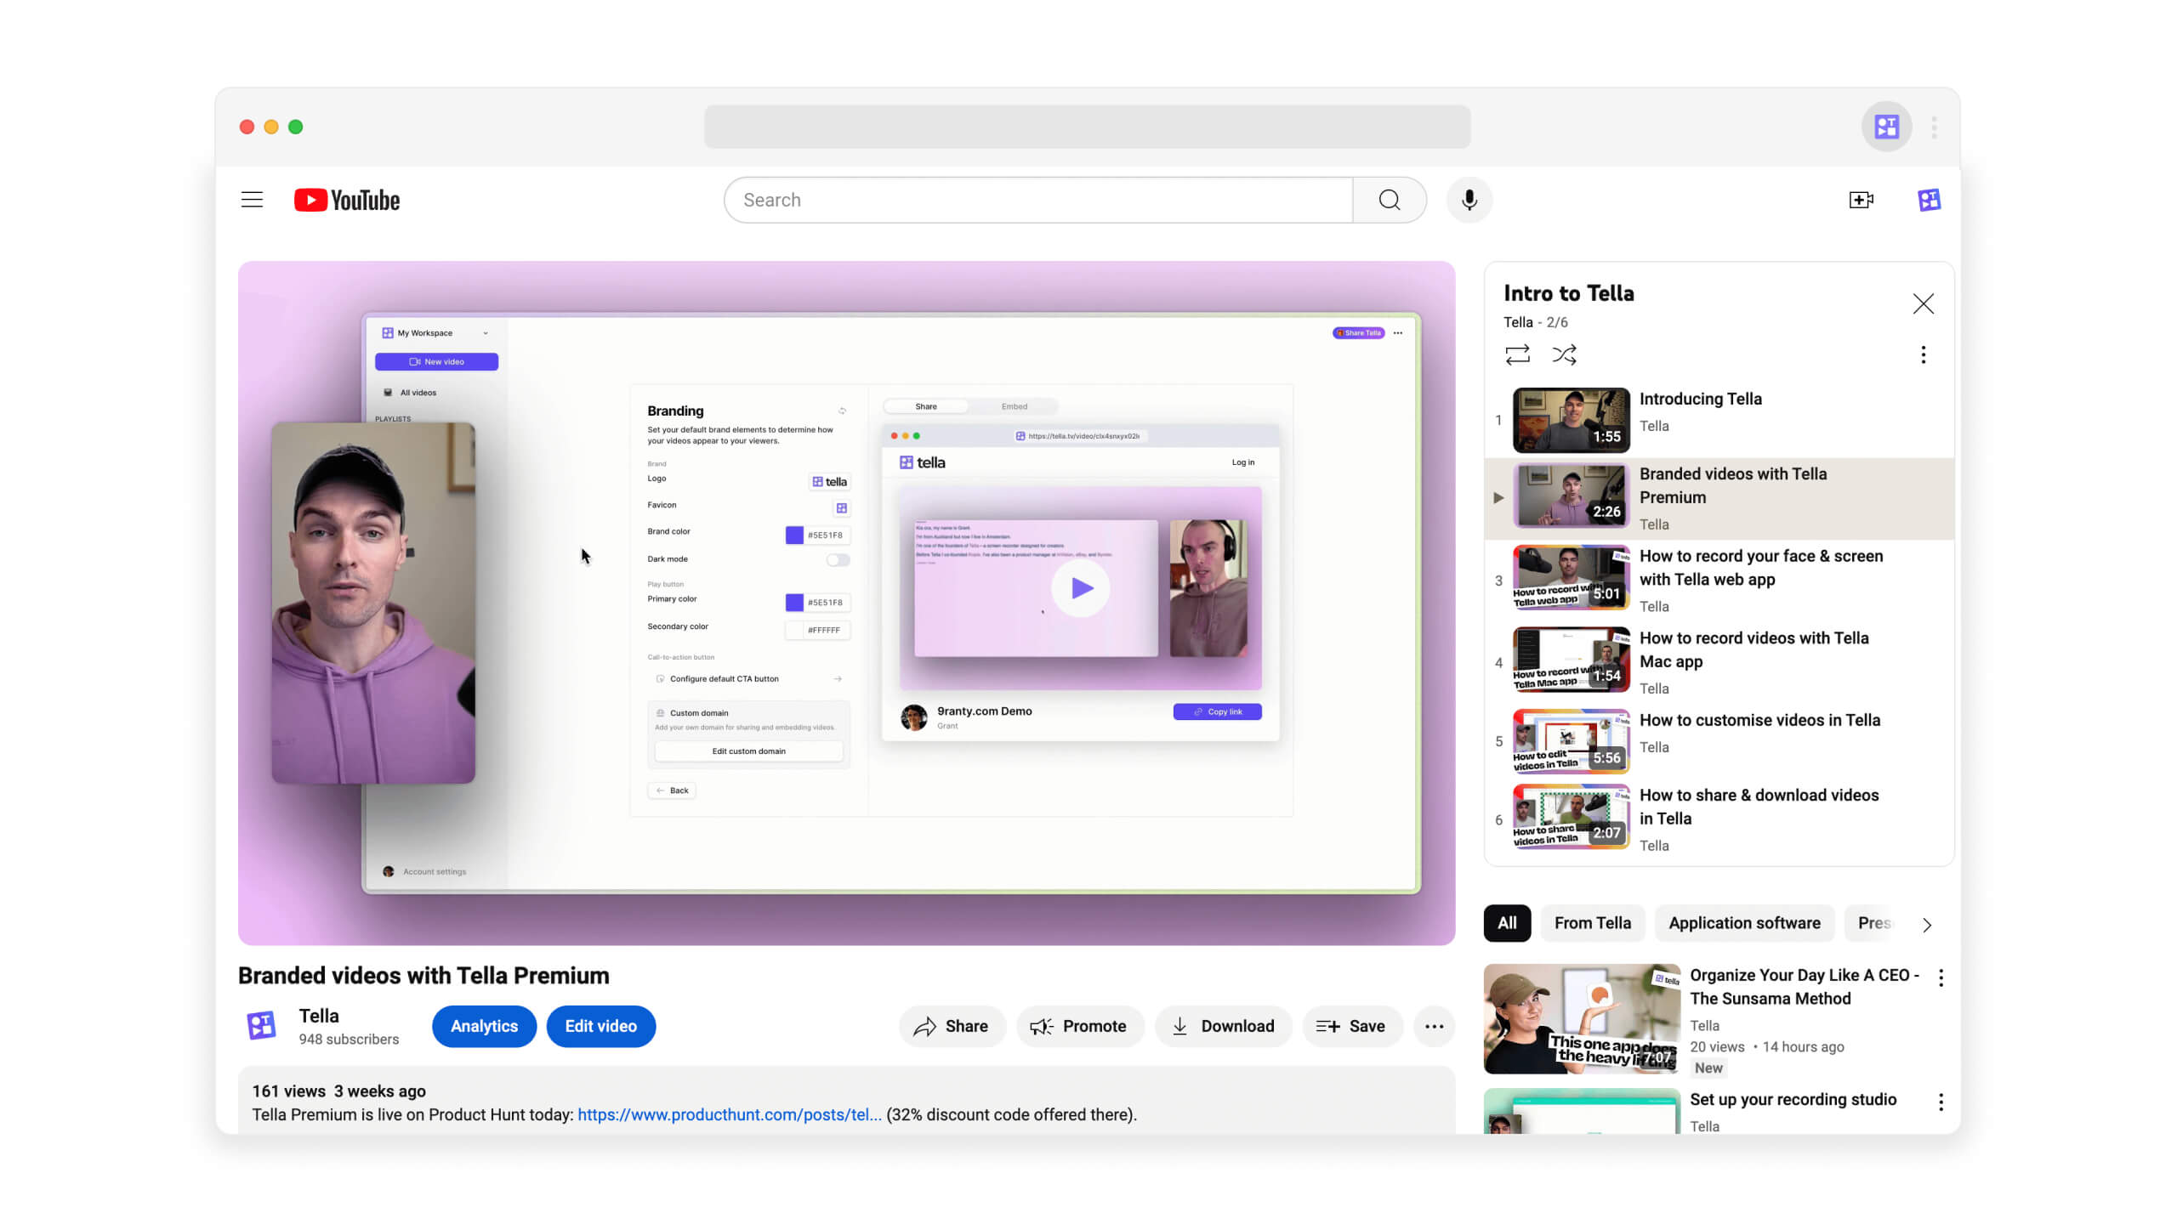Open Organize Your Day Like A CEO thumbnail

coord(1582,1018)
